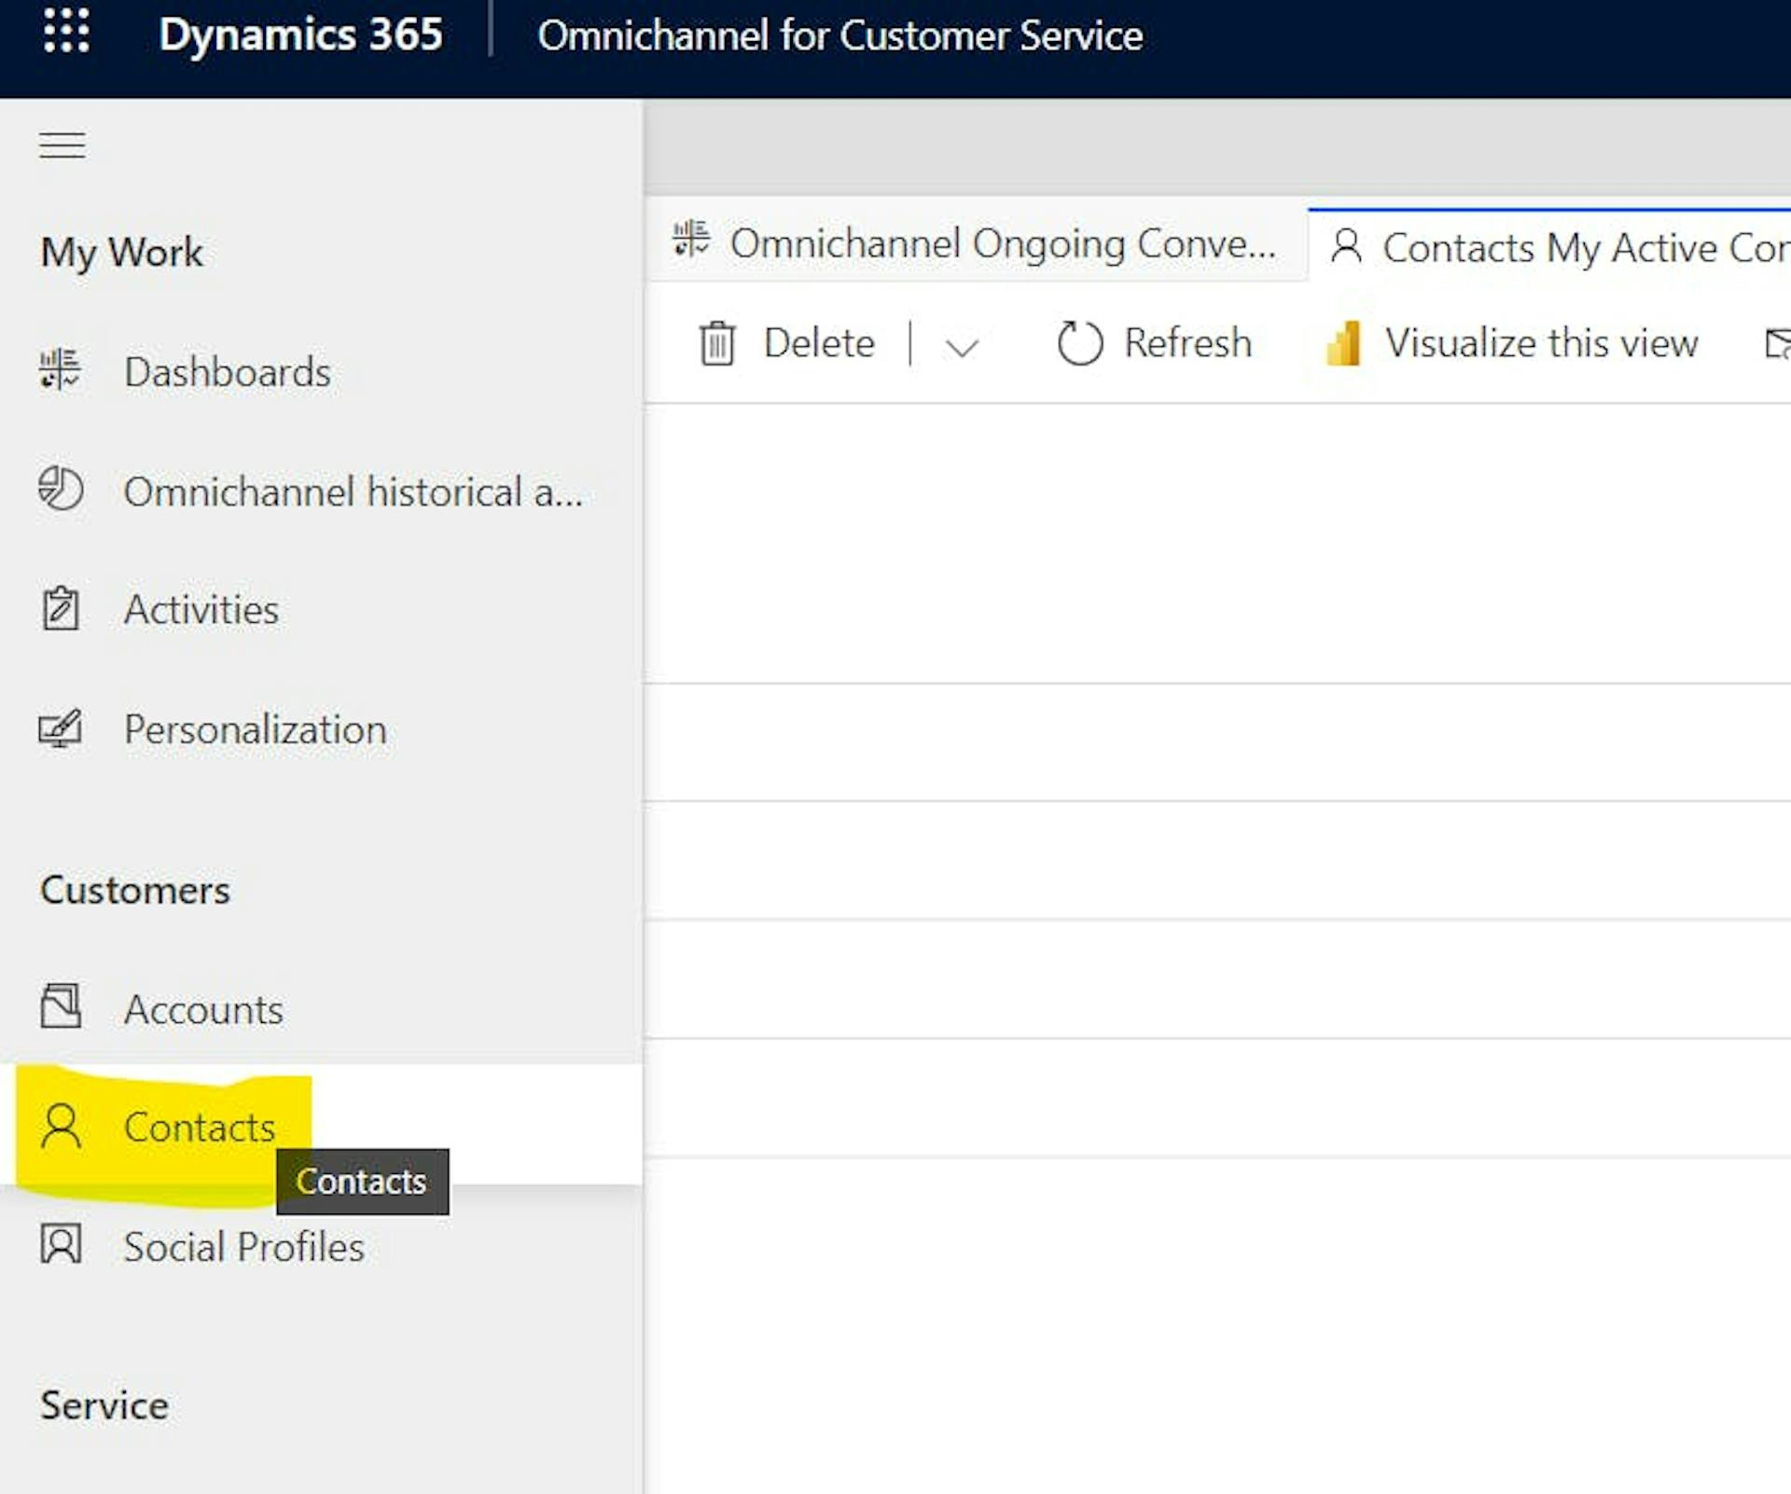Image resolution: width=1791 pixels, height=1494 pixels.
Task: Click the Activities icon in sidebar
Action: point(60,610)
